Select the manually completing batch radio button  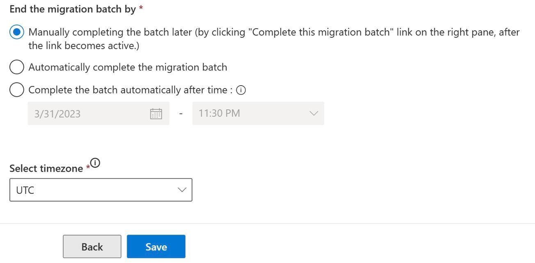tap(16, 32)
